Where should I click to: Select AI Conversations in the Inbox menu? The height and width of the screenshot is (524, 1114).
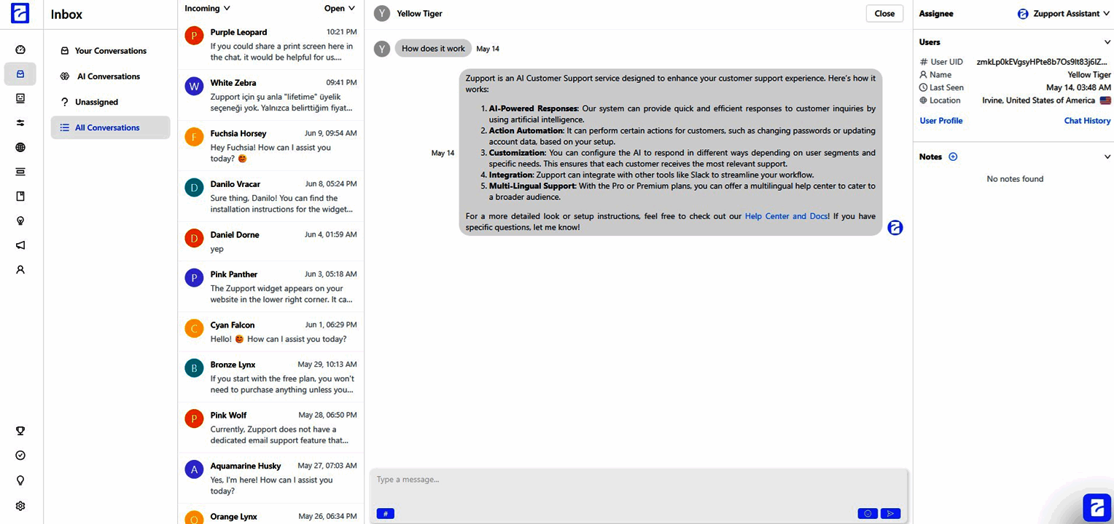pyautogui.click(x=110, y=76)
